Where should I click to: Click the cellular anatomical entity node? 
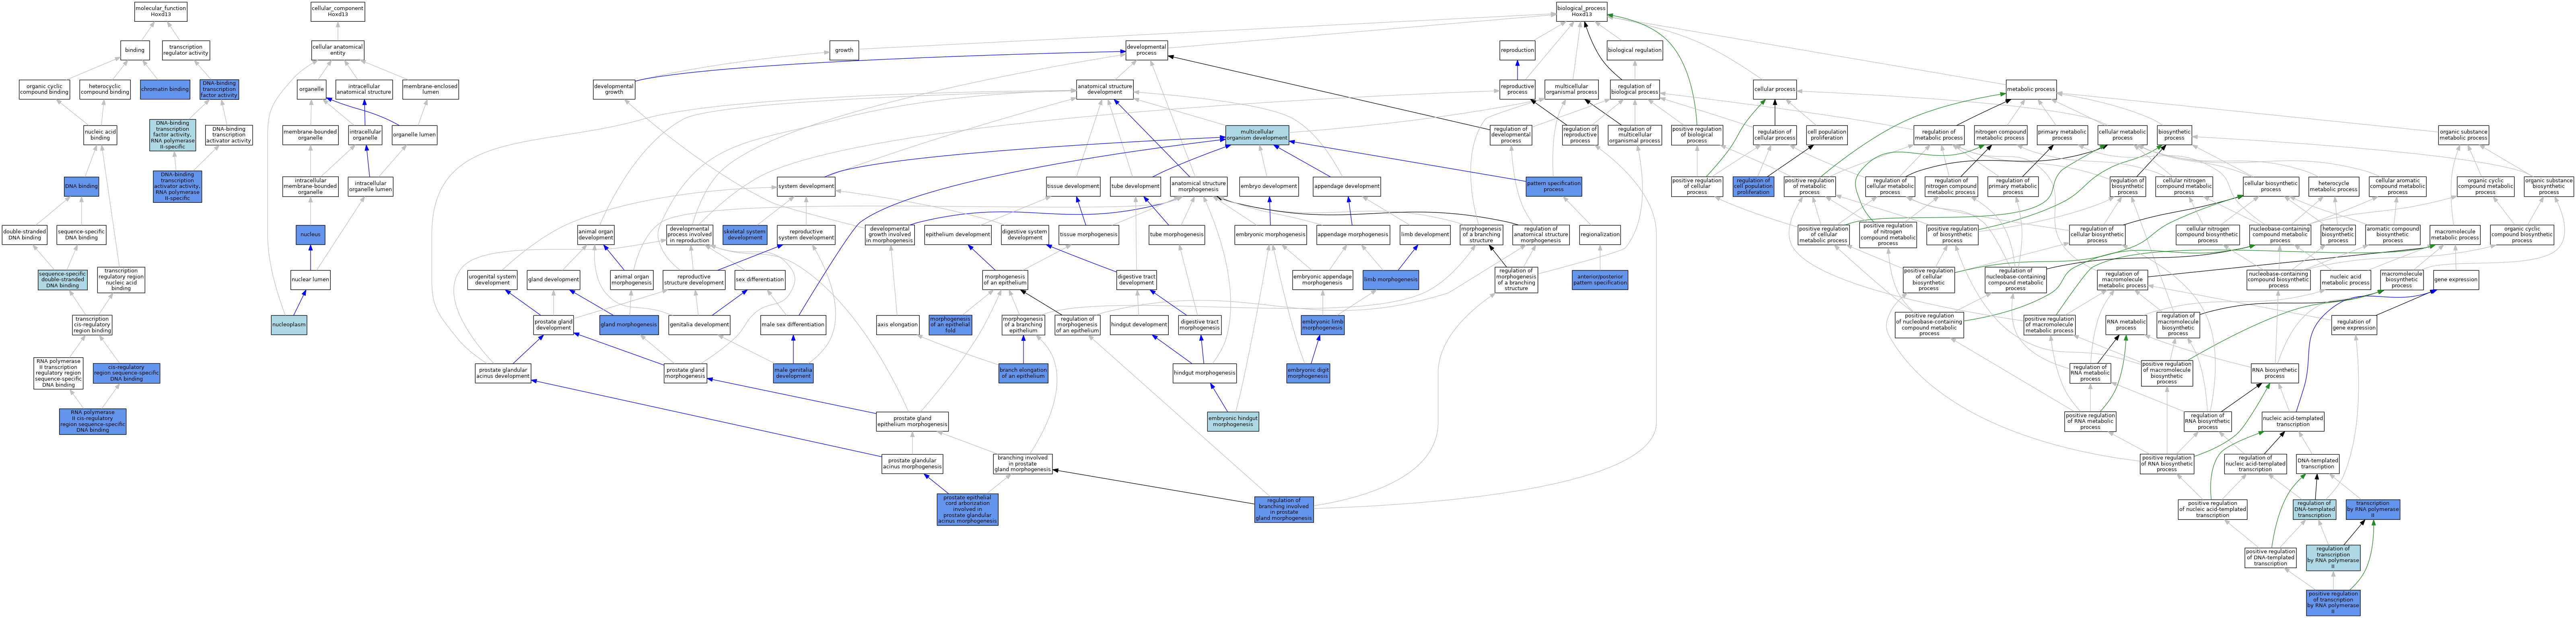[338, 50]
